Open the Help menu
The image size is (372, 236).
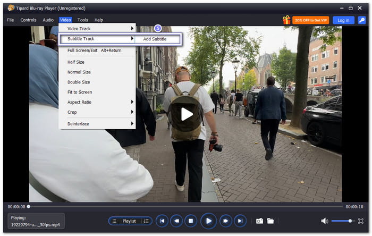99,20
